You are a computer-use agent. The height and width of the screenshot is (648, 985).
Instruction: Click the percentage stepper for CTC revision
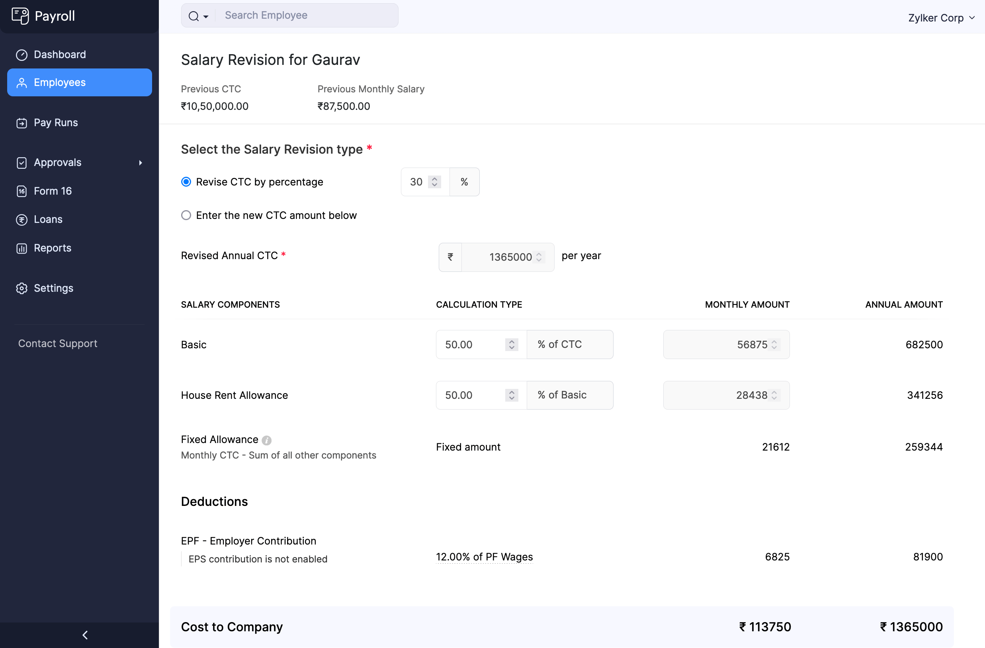coord(435,182)
